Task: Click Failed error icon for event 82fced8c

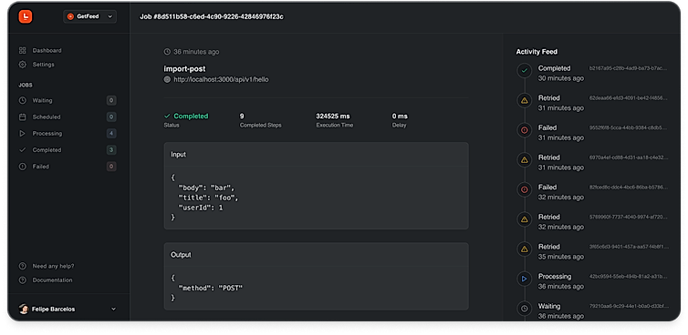Action: pyautogui.click(x=525, y=189)
